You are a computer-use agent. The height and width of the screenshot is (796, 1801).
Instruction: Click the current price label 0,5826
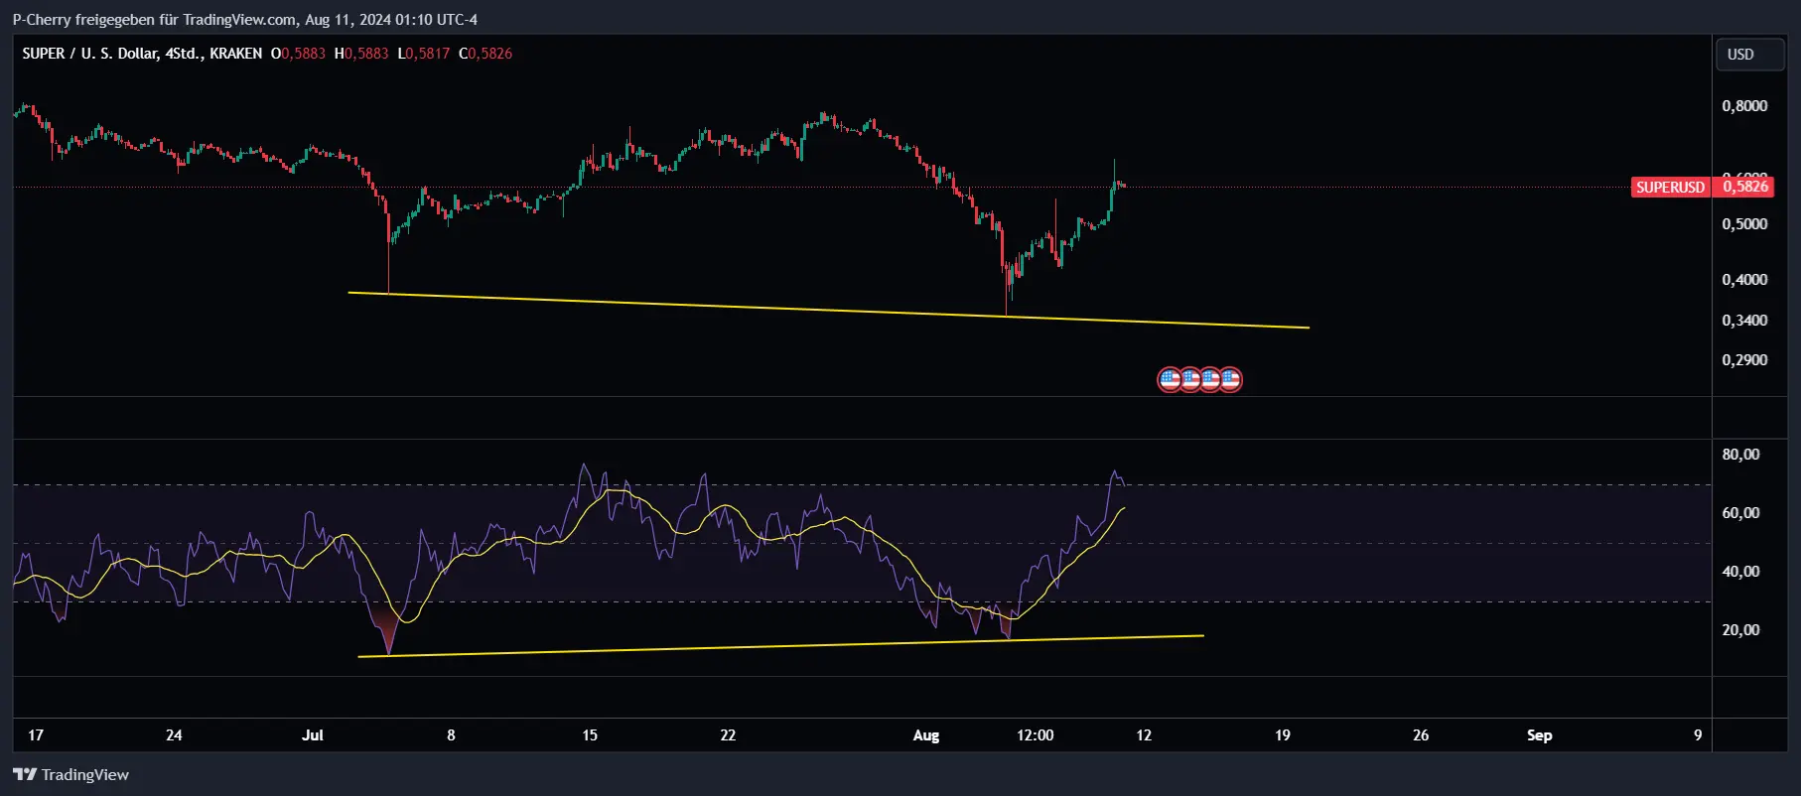(1744, 187)
